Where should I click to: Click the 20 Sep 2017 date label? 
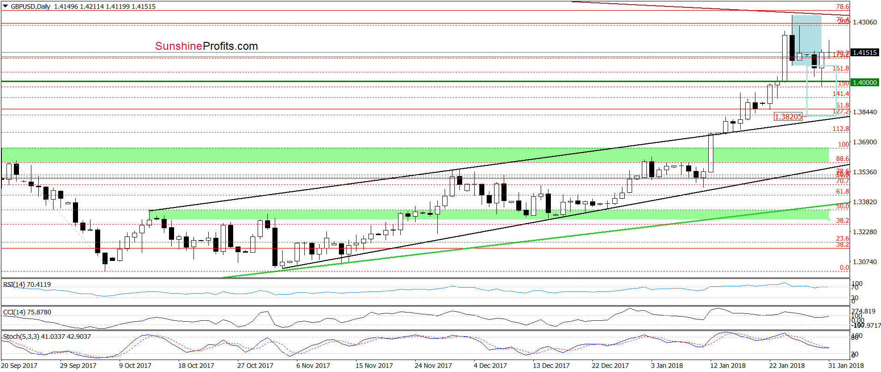click(19, 366)
